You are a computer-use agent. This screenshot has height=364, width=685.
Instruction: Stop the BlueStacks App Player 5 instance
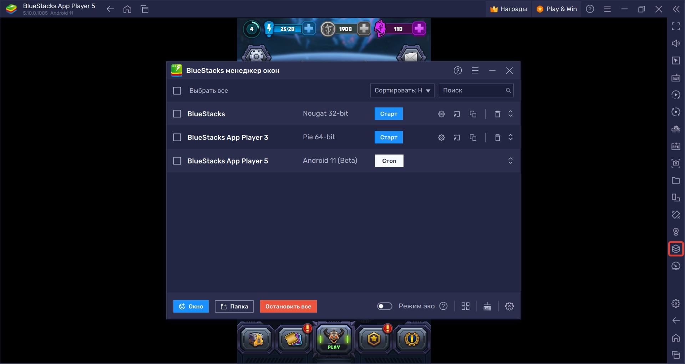[x=389, y=161]
